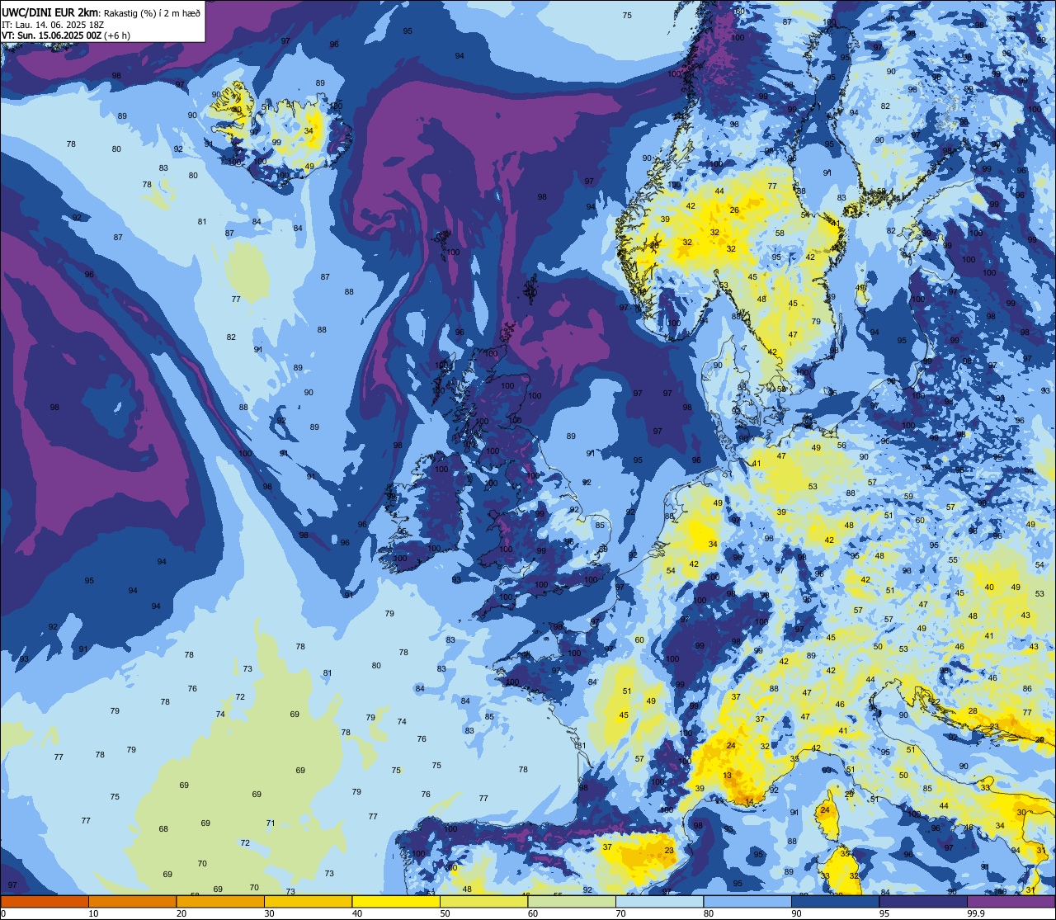Click the value 29 near Corsica
The image size is (1056, 920).
[850, 794]
